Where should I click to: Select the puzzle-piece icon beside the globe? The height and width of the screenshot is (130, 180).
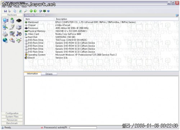[12, 40]
